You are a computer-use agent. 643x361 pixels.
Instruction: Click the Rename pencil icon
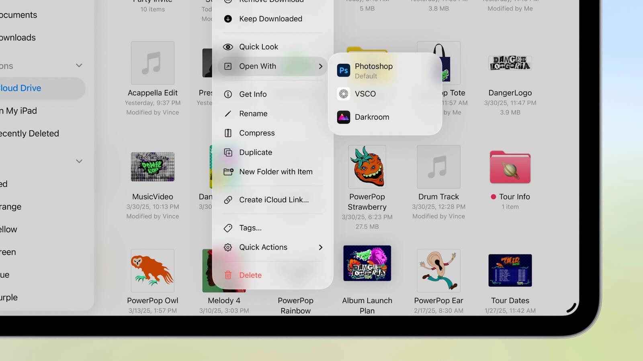228,114
